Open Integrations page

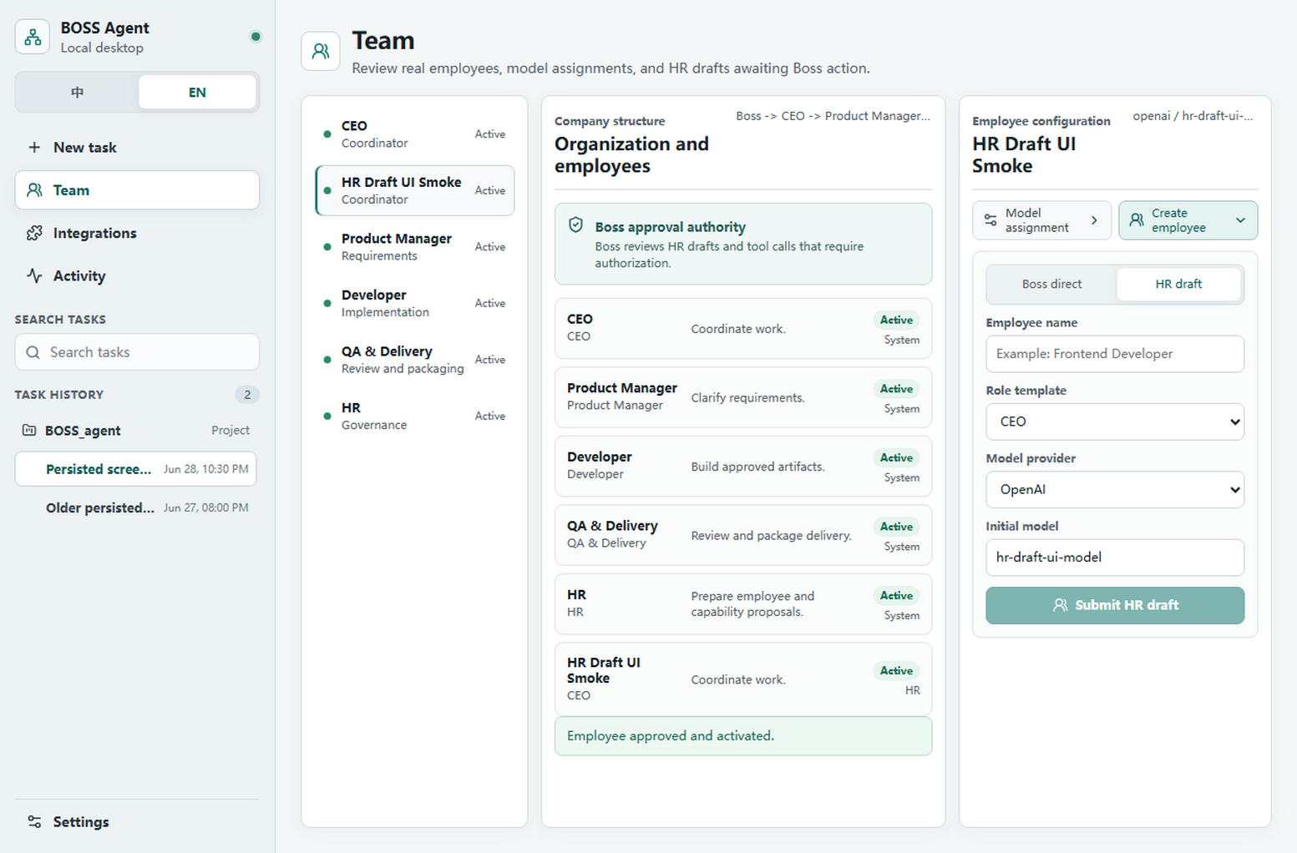(137, 233)
